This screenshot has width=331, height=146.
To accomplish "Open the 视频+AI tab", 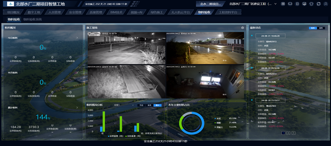I will click(x=136, y=12).
